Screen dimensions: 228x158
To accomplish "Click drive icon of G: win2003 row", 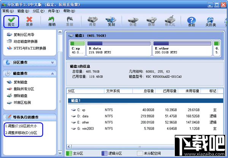I will [73, 128].
